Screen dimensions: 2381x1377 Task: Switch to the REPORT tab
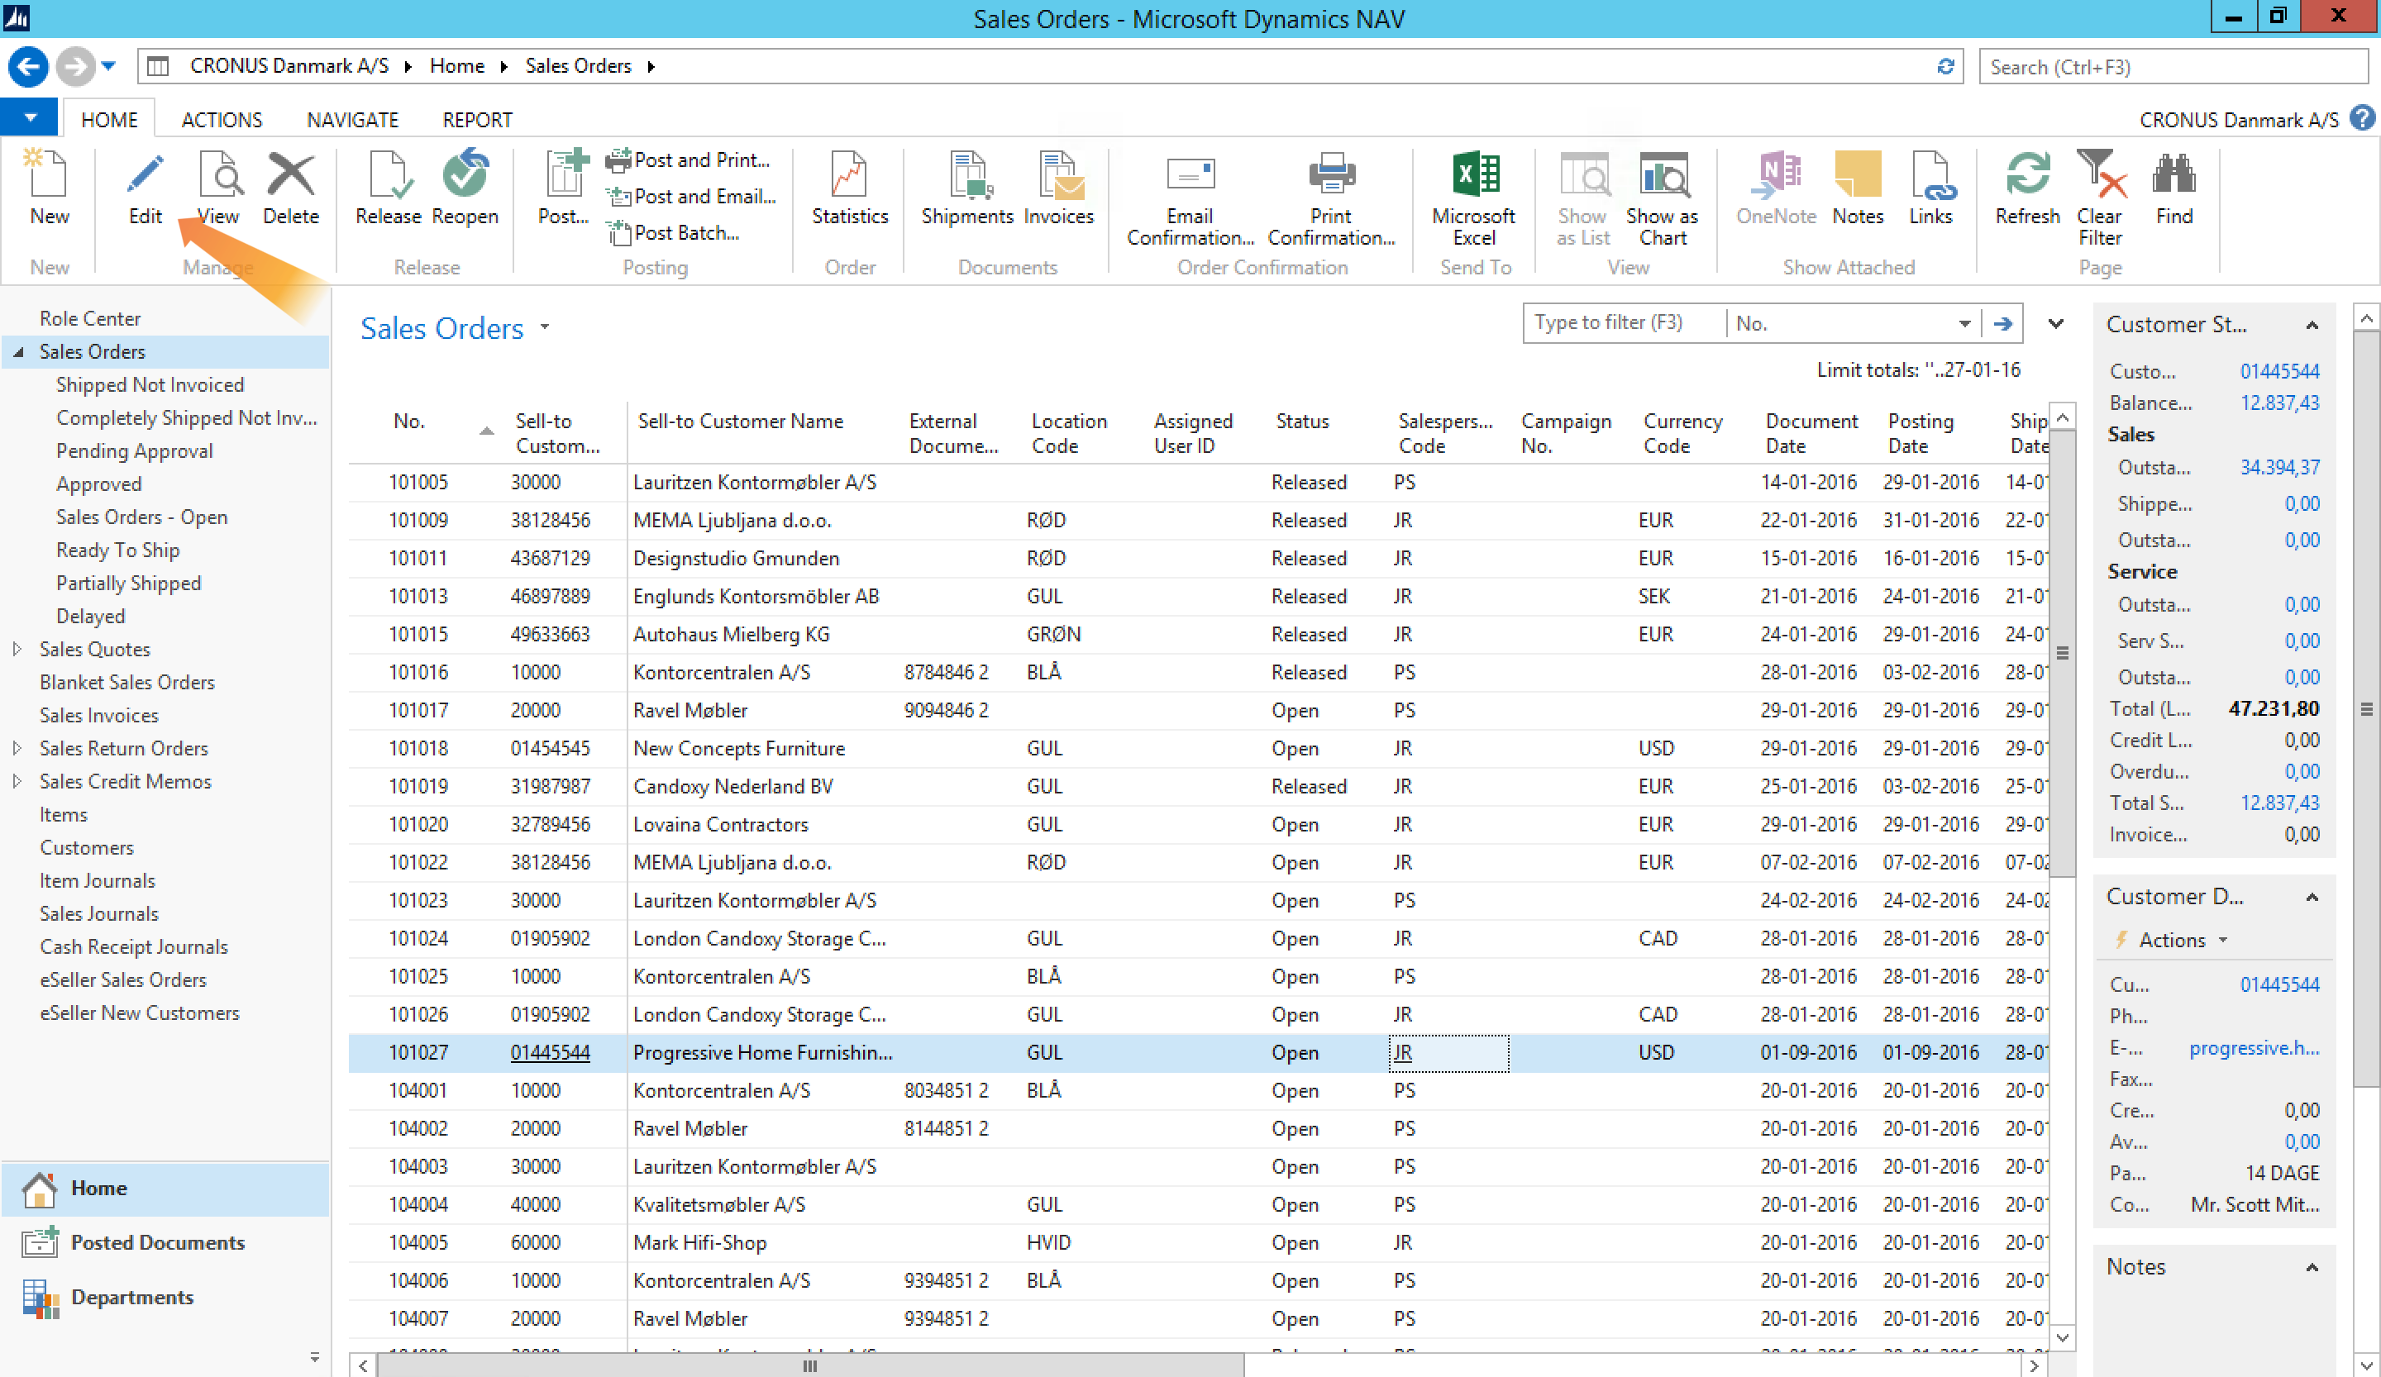(477, 120)
